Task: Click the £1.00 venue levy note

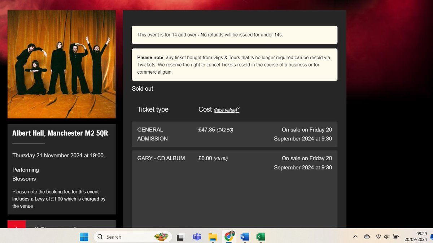Action: 59,199
